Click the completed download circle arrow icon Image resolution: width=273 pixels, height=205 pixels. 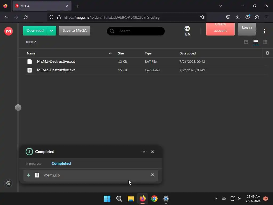click(x=29, y=152)
